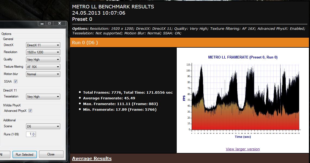Click the Options summary line with Resolution text

coord(189,31)
